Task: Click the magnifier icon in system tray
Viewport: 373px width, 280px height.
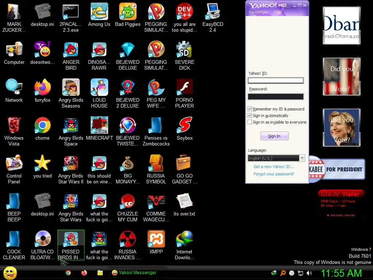Action: pyautogui.click(x=283, y=273)
